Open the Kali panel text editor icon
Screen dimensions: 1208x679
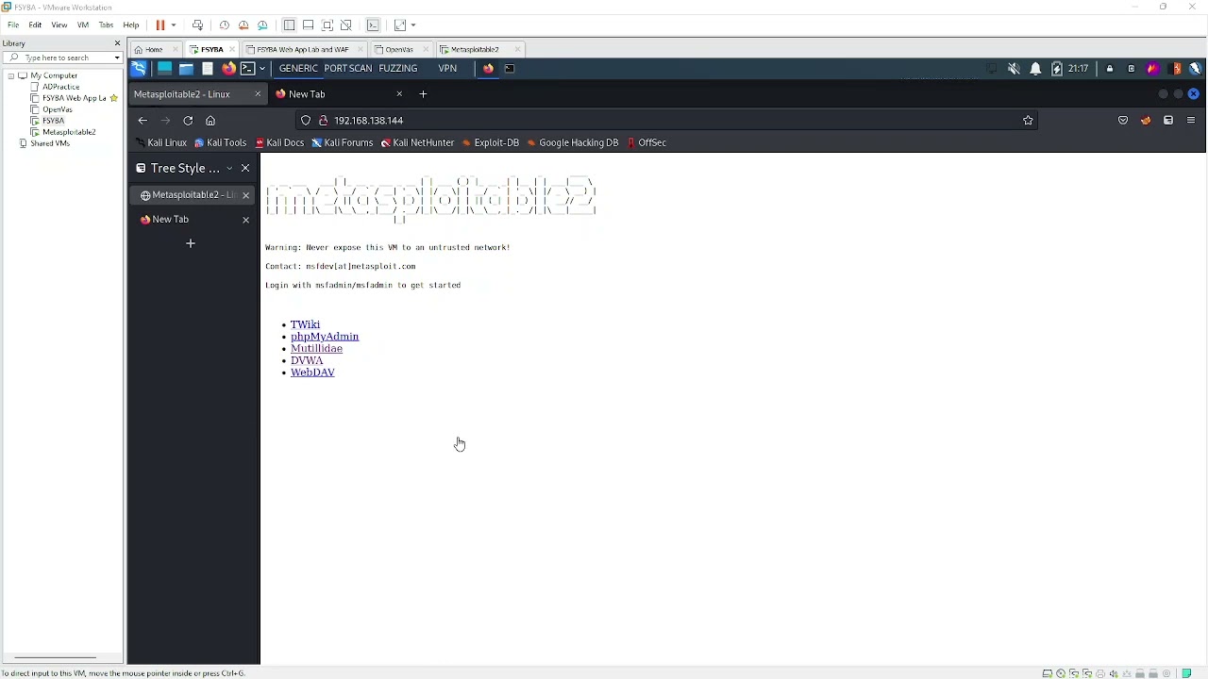[x=208, y=68]
